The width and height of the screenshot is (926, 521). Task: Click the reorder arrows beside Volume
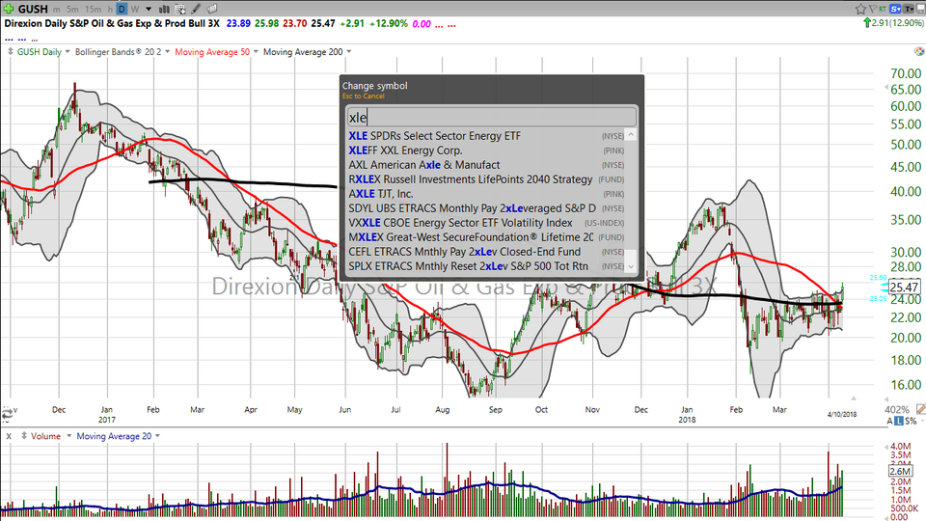click(x=24, y=436)
